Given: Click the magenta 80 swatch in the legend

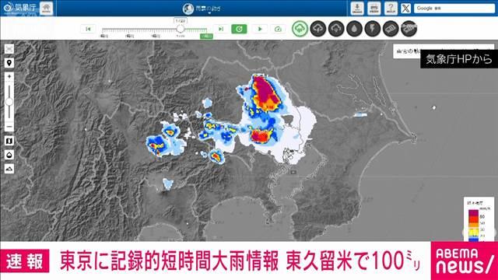Looking at the screenshot, I should [x=474, y=213].
